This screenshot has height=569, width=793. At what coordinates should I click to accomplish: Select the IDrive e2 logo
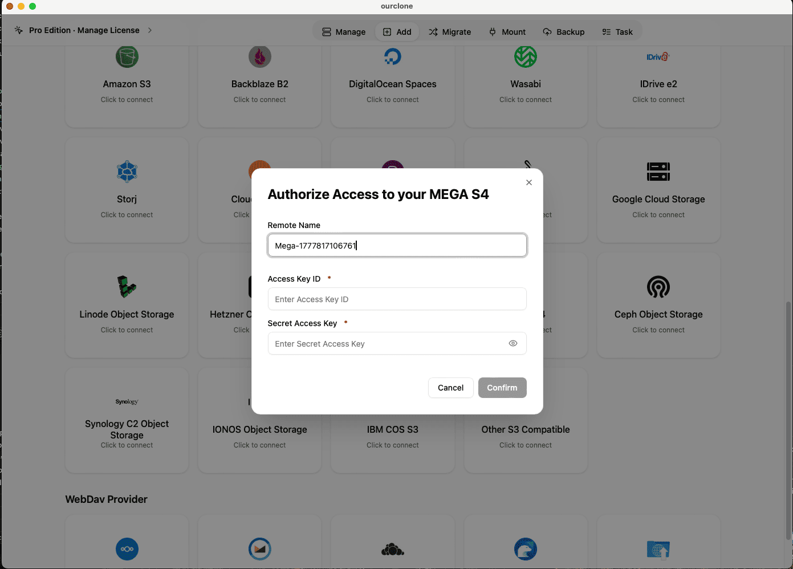658,57
